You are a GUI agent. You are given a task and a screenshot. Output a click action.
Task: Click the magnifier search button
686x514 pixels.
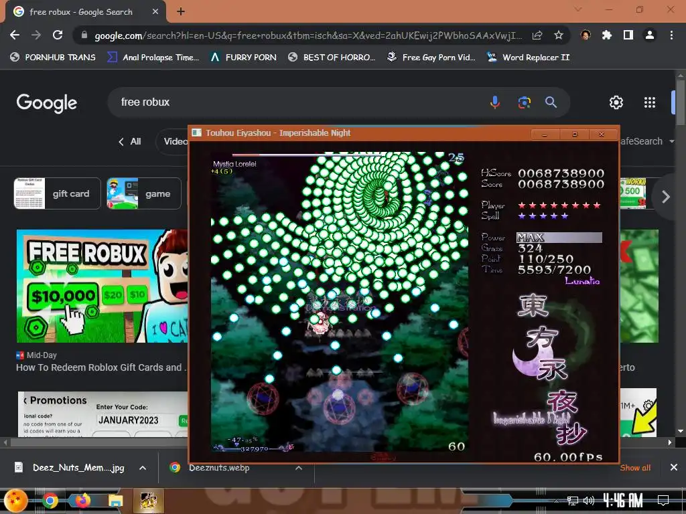(551, 102)
